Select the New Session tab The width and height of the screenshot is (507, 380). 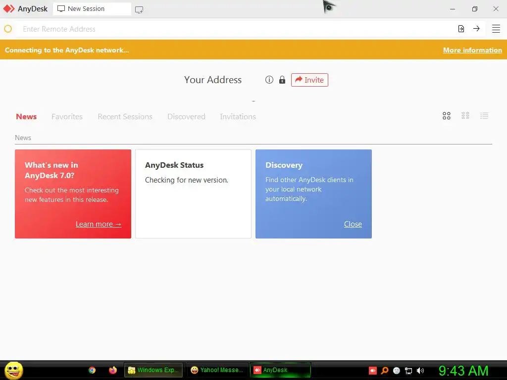[x=92, y=9]
